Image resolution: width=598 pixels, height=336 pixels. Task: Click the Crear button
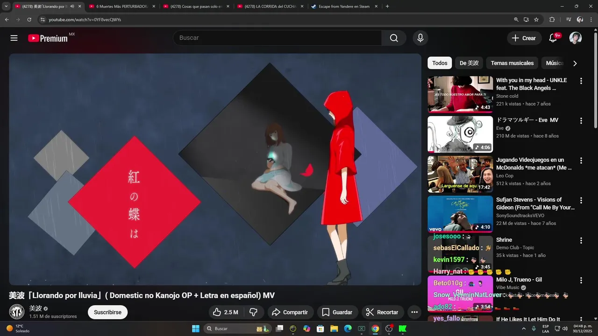524,38
